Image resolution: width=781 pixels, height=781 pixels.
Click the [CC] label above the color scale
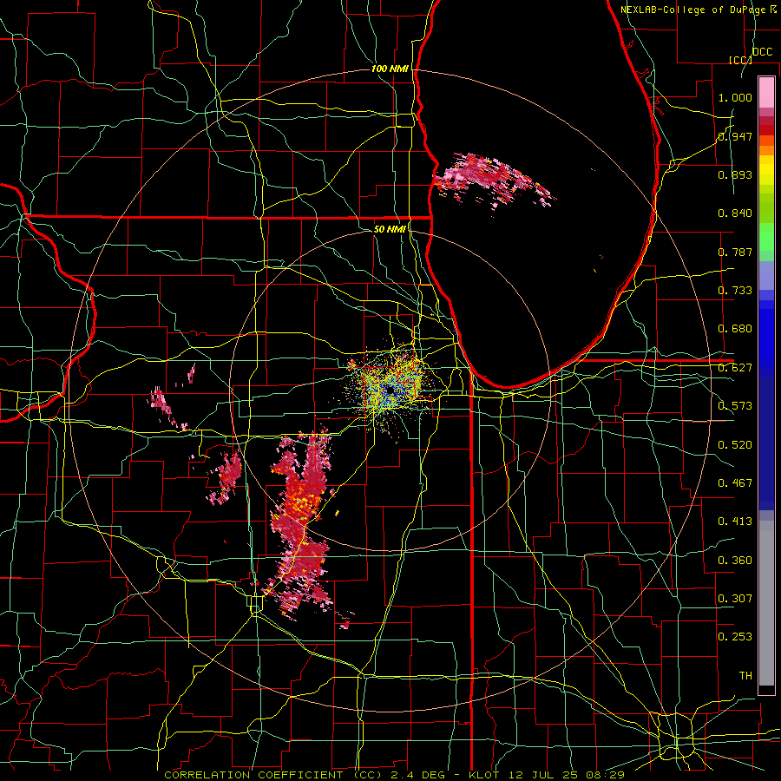click(740, 60)
